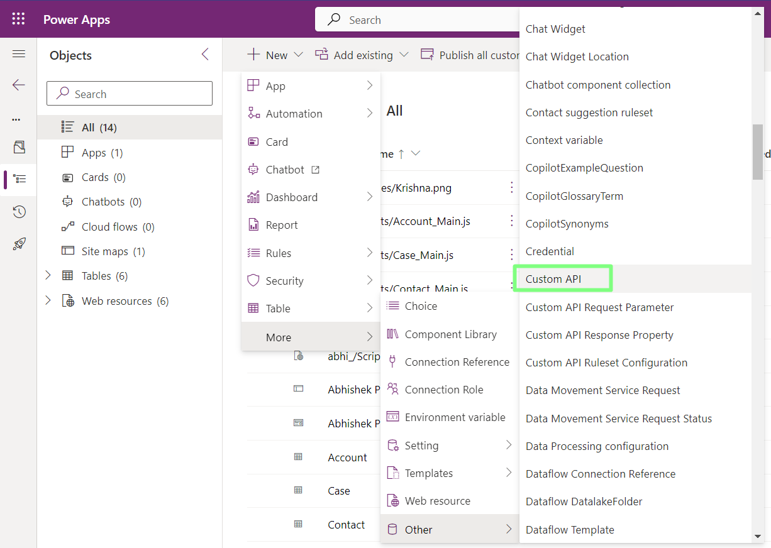Select Cloud flows (0) in Objects tree
The height and width of the screenshot is (548, 771).
(x=130, y=227)
